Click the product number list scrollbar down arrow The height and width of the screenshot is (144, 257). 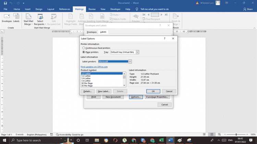click(124, 86)
